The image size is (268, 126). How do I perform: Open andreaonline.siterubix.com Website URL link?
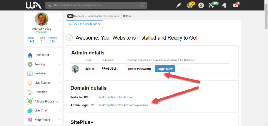pos(116,97)
